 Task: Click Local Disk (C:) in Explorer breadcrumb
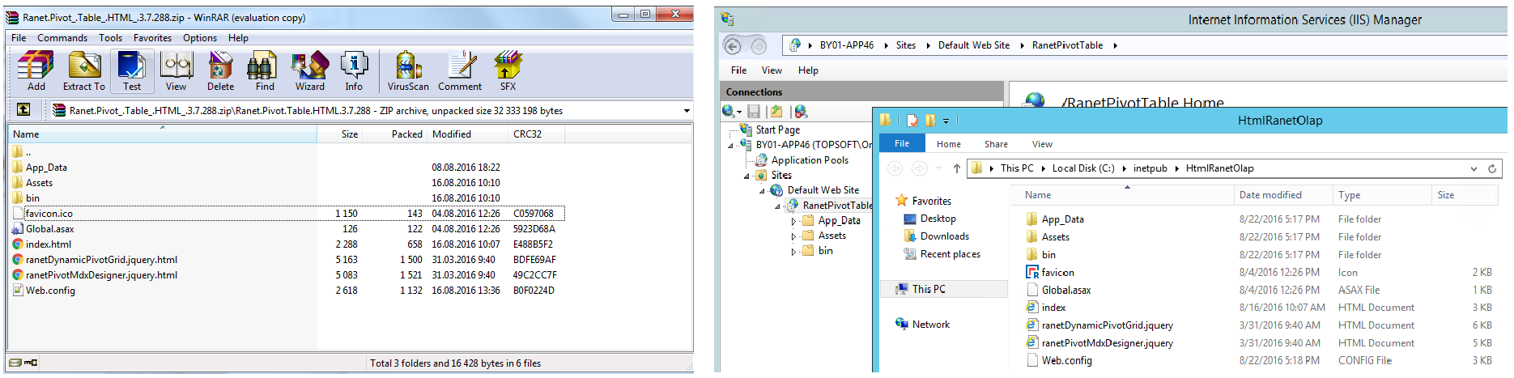(x=1083, y=168)
